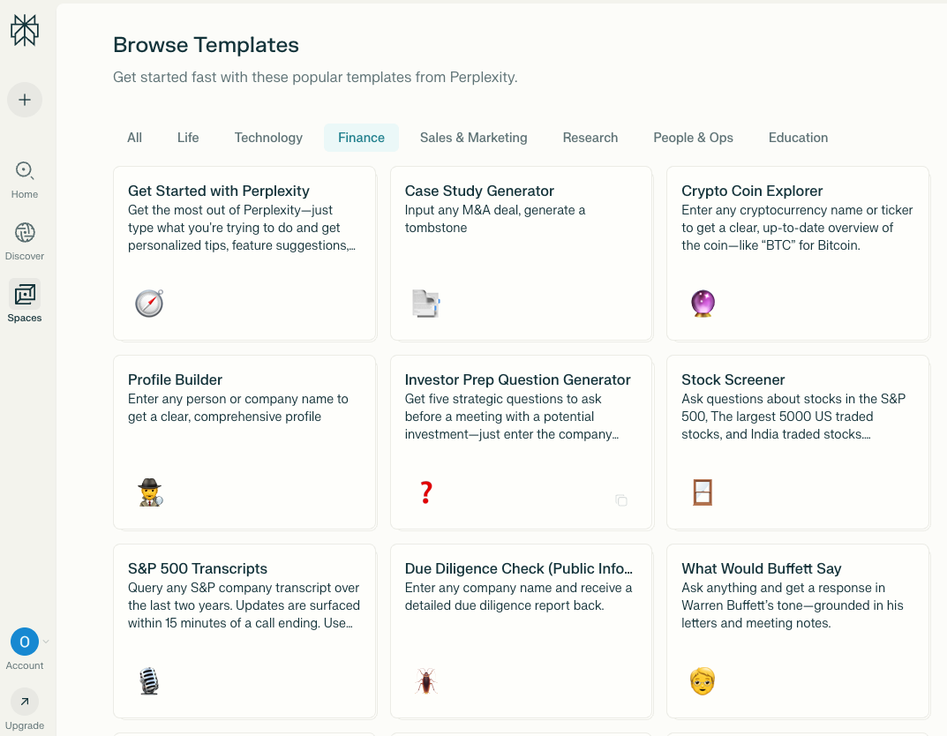Click 'Get started fast' subtitle text
This screenshot has height=736, width=947.
(315, 78)
